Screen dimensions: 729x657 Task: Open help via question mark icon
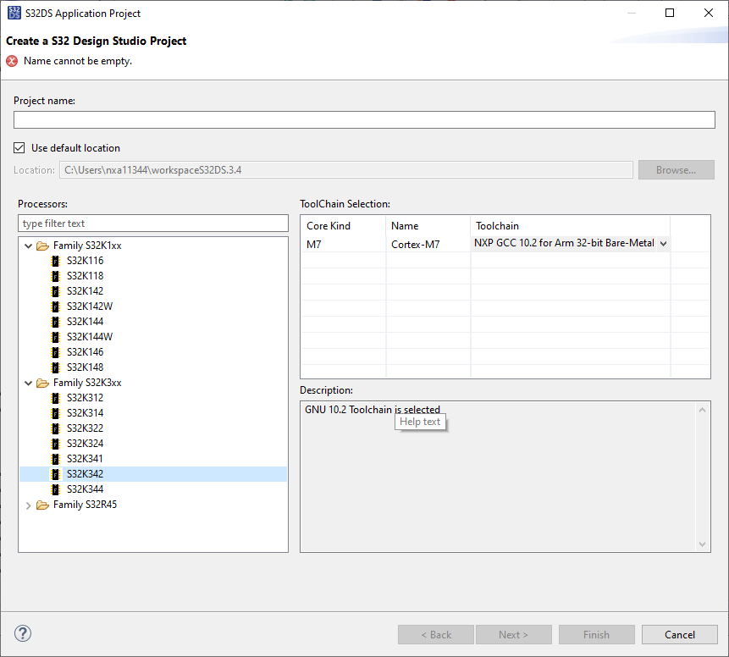pyautogui.click(x=22, y=632)
